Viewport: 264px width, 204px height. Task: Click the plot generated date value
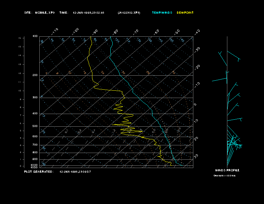pyautogui.click(x=75, y=172)
